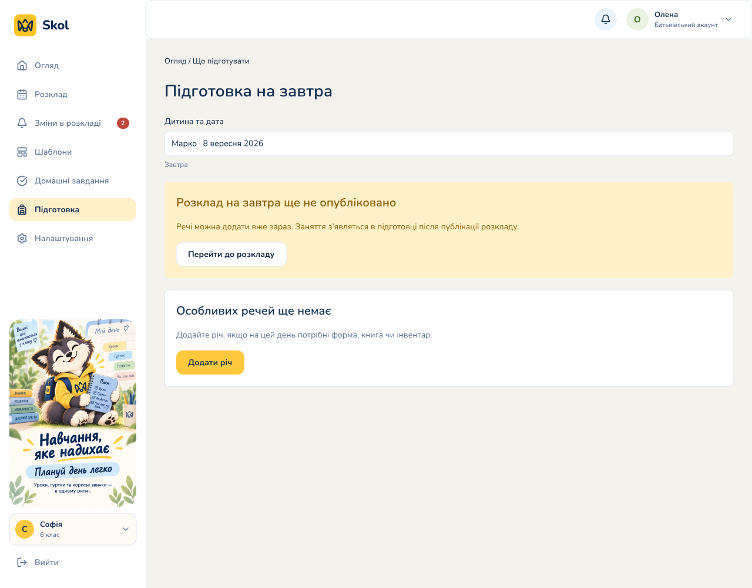Viewport: 752px width, 588px height.
Task: Click the Налаштування gear icon
Action: (22, 238)
